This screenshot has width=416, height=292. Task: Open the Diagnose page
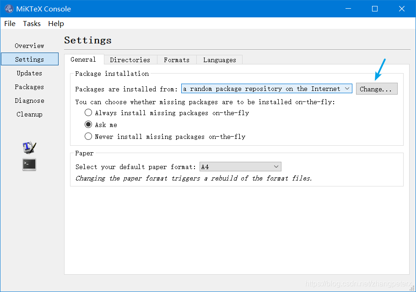(29, 101)
